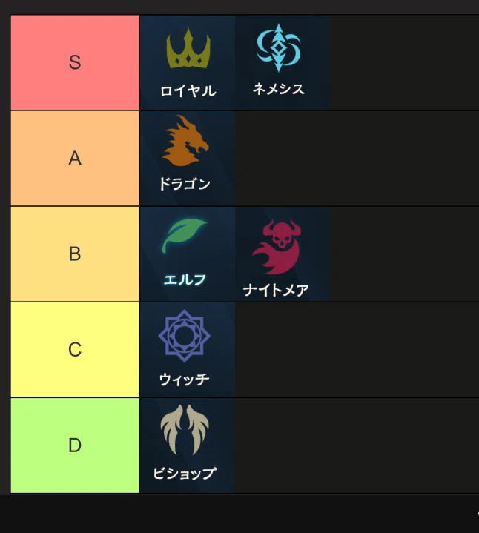The height and width of the screenshot is (533, 479).
Task: Select the orange Dragon head icon
Action: click(x=185, y=141)
